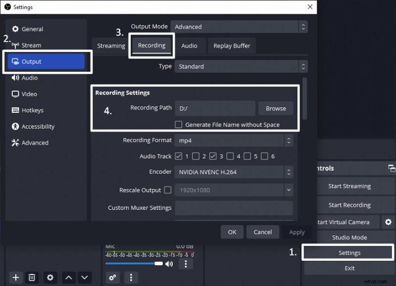Screen dimensions: 396x286
Task: Enable Audio Track 5
Action: [x=247, y=156]
